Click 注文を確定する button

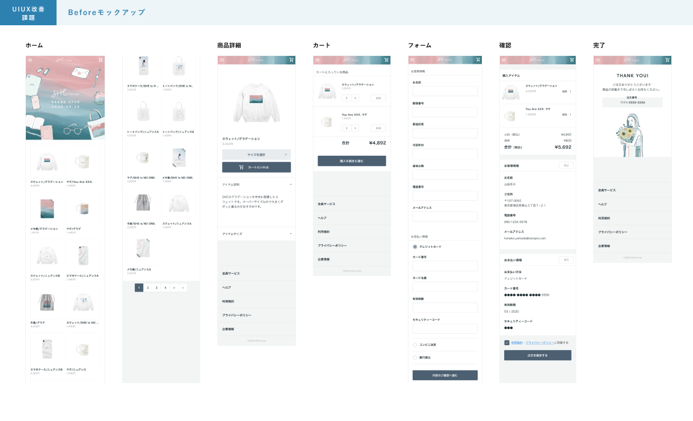(x=537, y=355)
